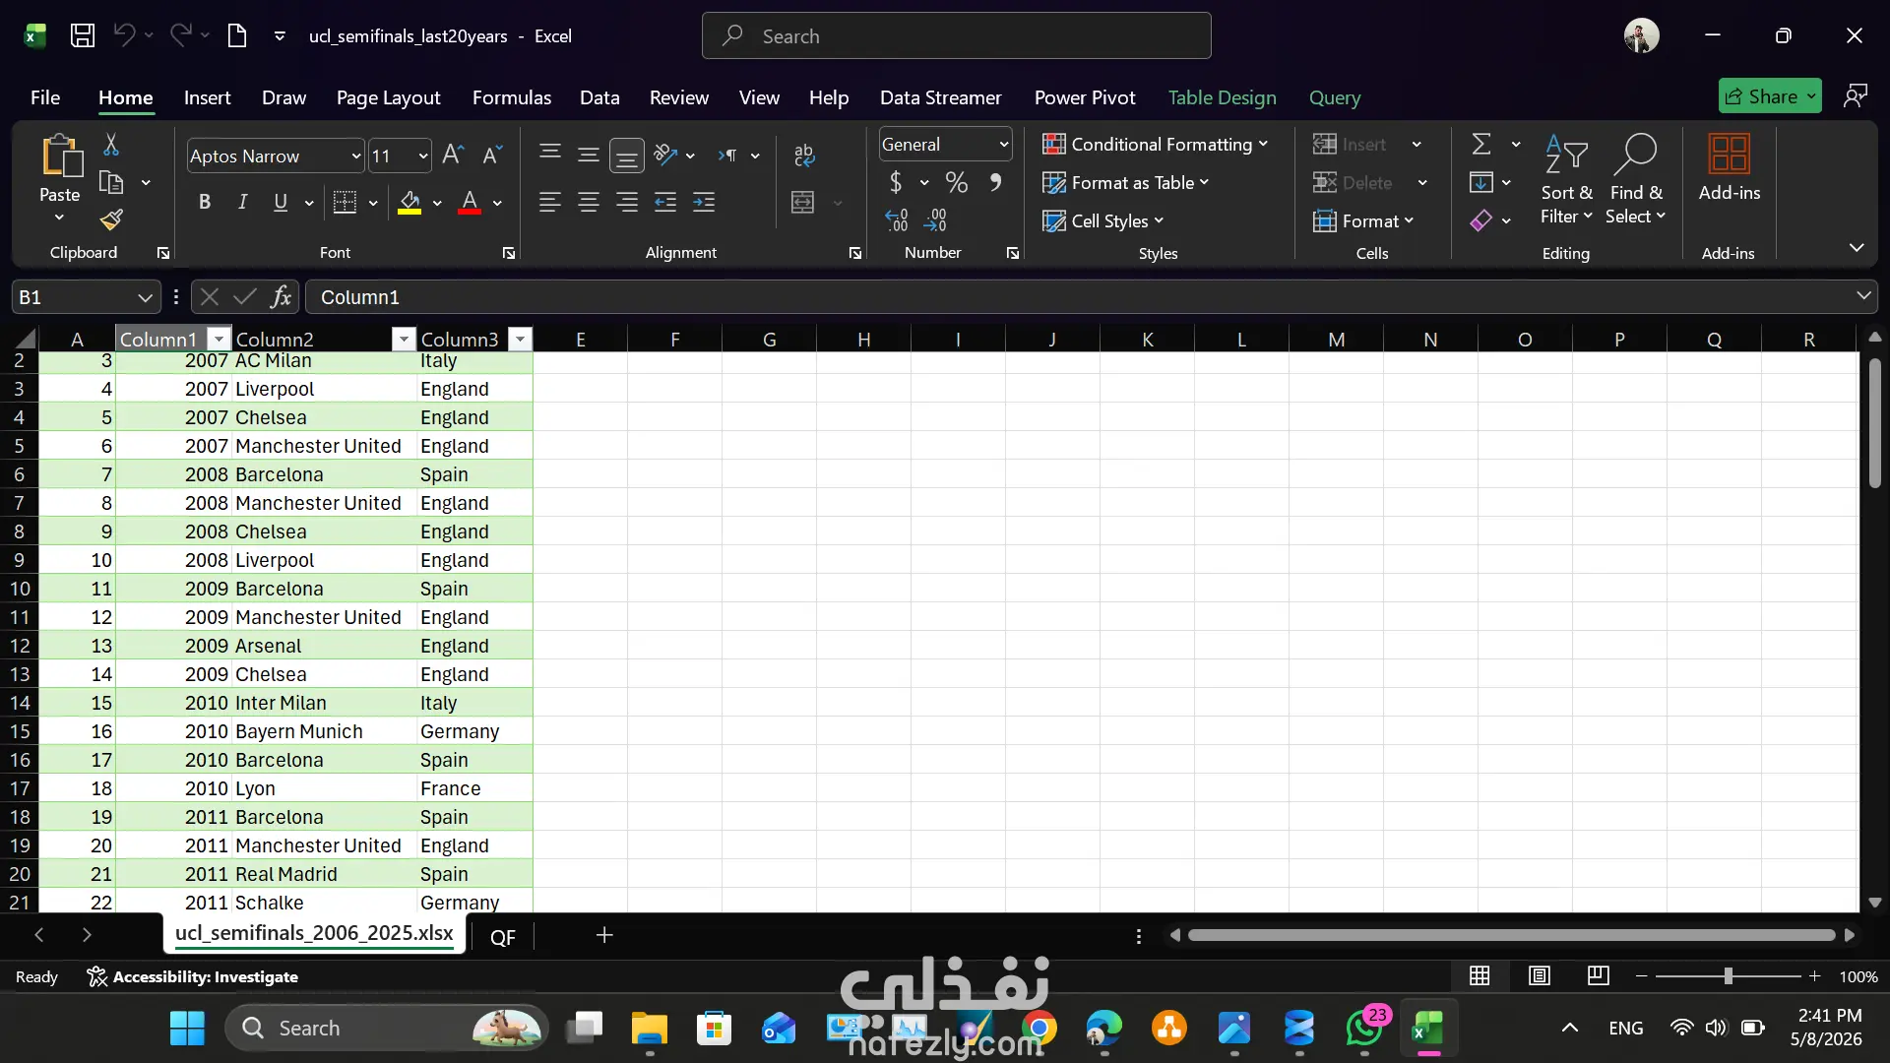Switch to the Insert tab
The height and width of the screenshot is (1063, 1890).
click(207, 97)
